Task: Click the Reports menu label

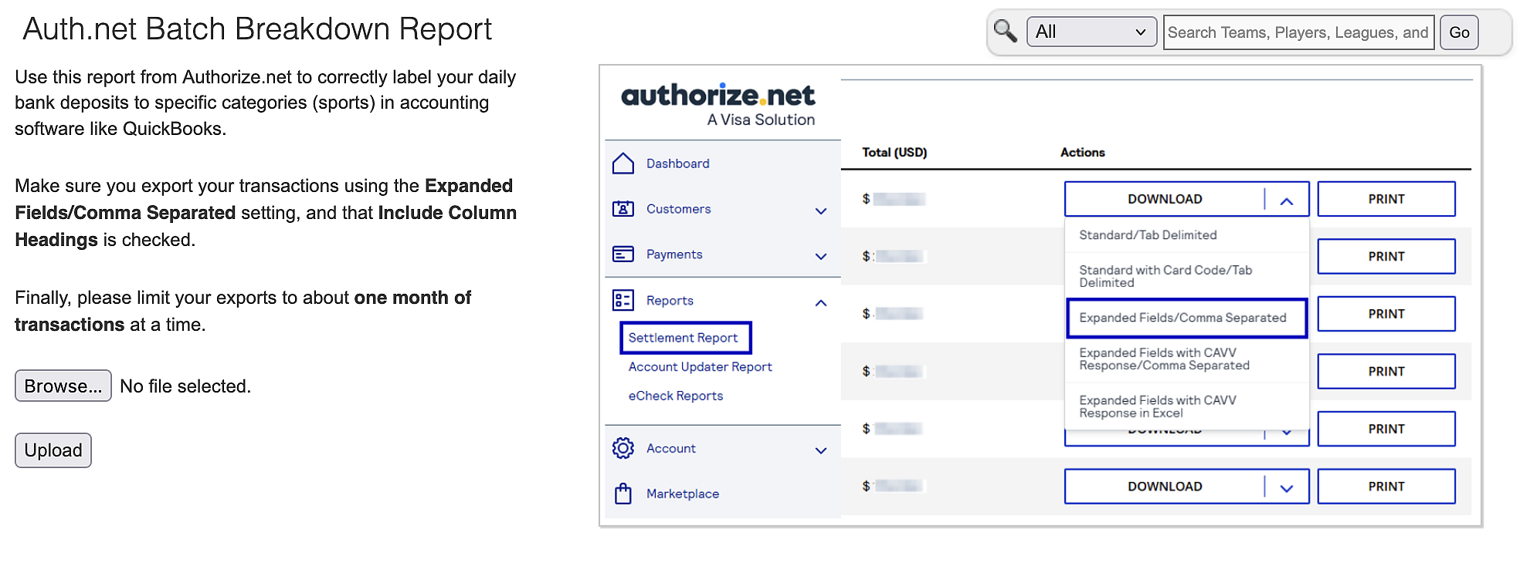Action: tap(670, 301)
